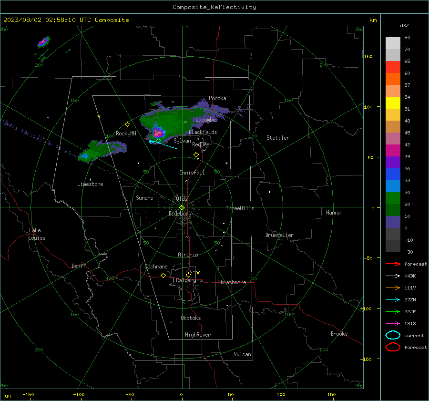Click the Lake Louise label
The image size is (429, 401).
37,234
